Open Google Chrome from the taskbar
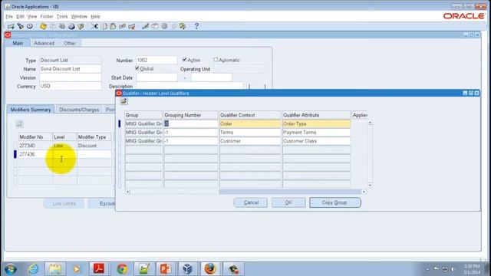Screen dimensions: 491x276 pyautogui.click(x=122, y=269)
